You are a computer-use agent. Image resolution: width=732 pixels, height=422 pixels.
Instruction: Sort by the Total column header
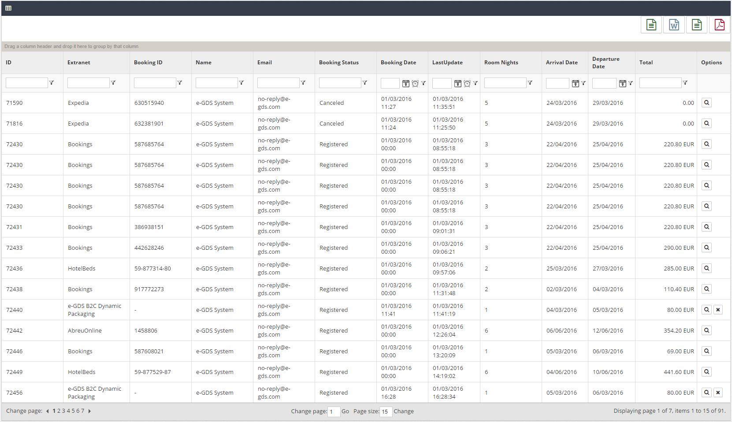pos(646,63)
